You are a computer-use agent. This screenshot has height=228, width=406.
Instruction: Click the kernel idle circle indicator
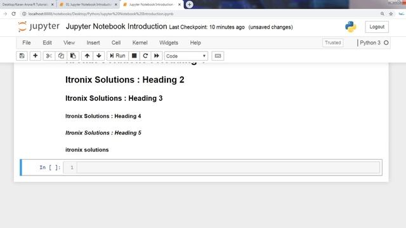pos(386,42)
